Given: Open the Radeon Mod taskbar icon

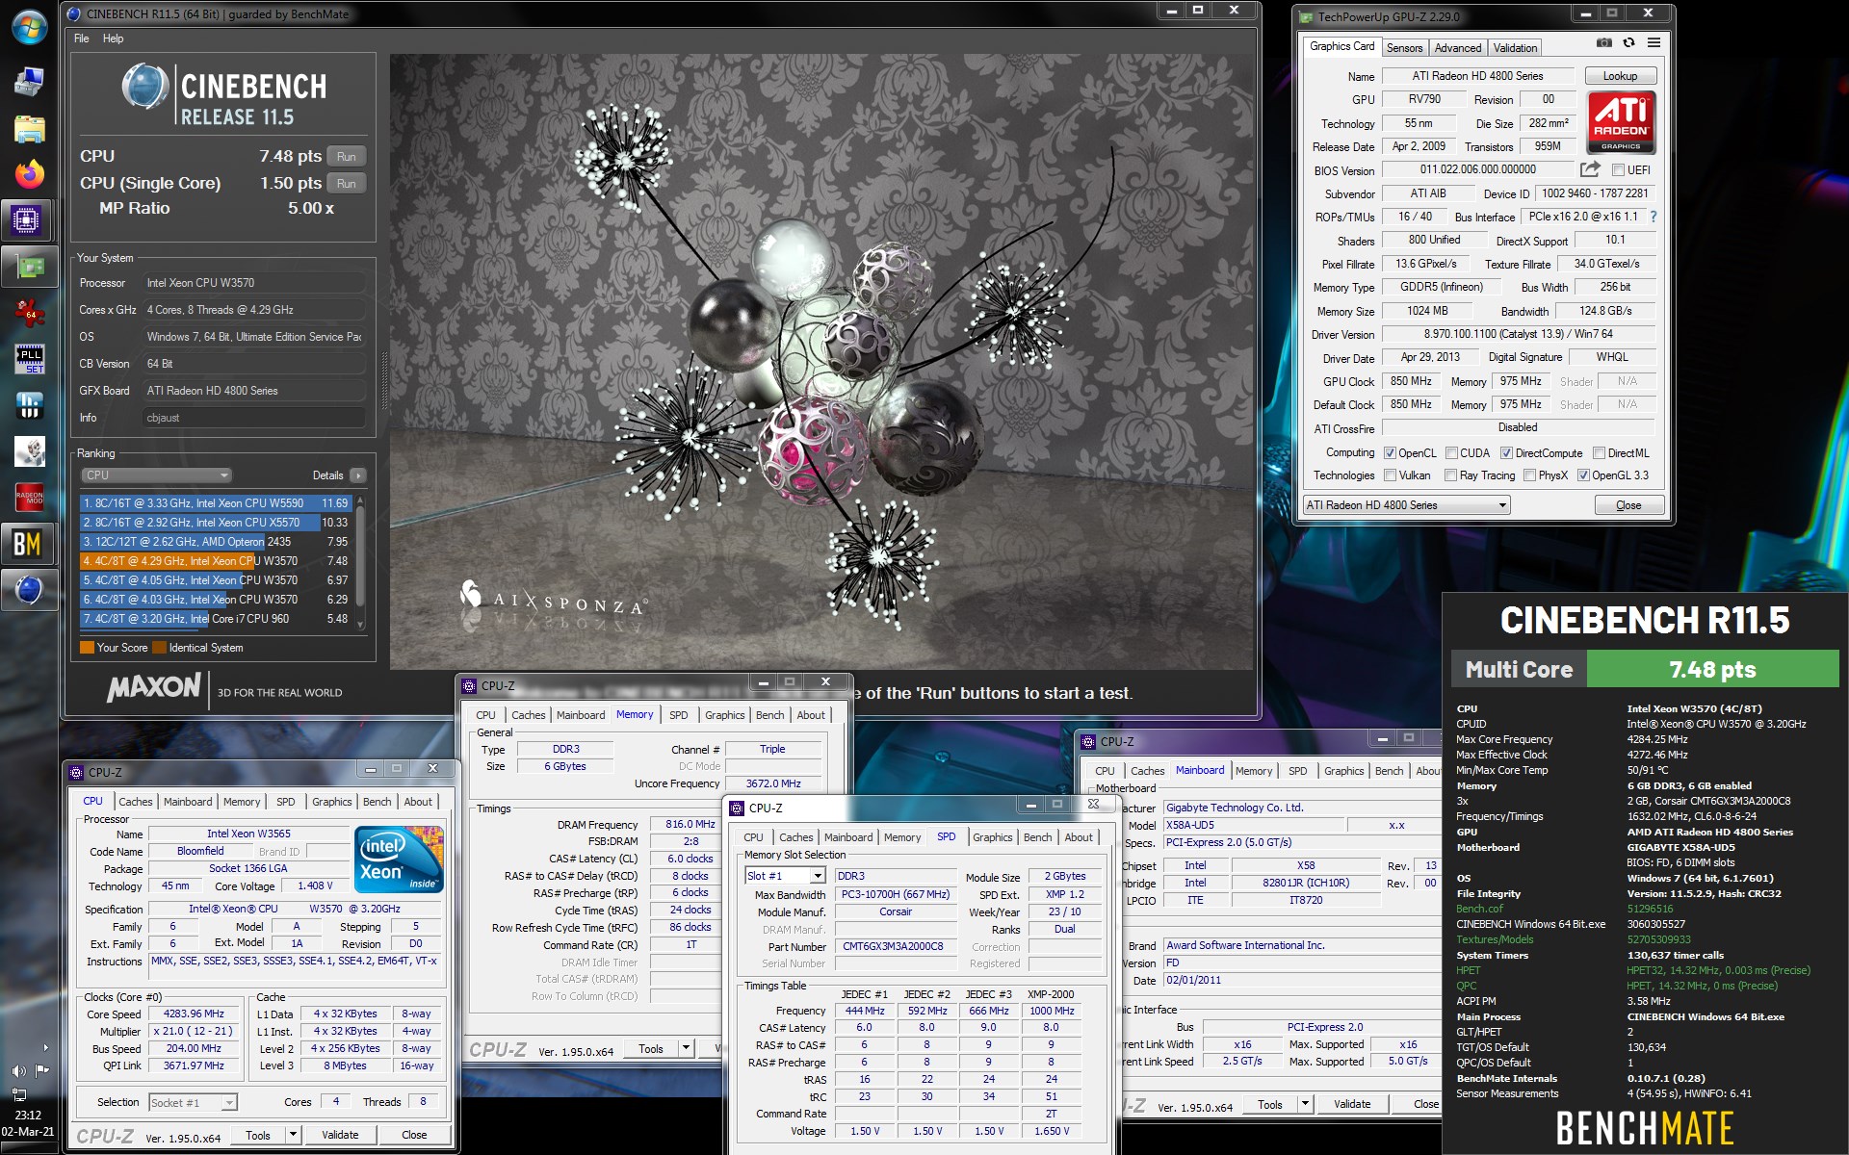Looking at the screenshot, I should click(29, 498).
